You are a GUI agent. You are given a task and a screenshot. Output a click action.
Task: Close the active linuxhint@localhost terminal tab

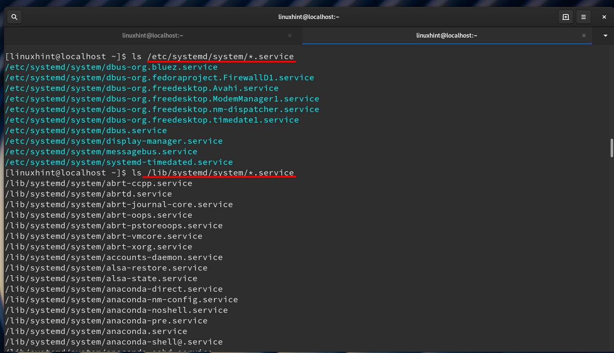(584, 36)
